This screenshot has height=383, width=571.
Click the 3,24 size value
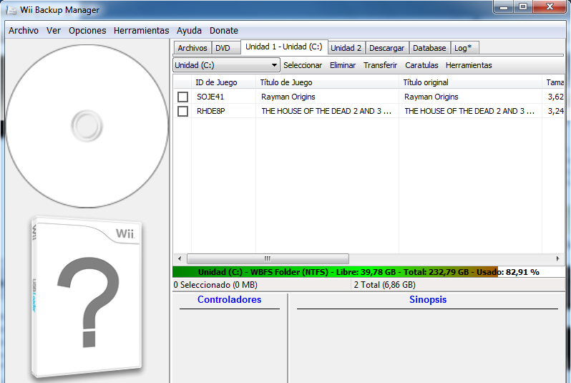point(556,111)
